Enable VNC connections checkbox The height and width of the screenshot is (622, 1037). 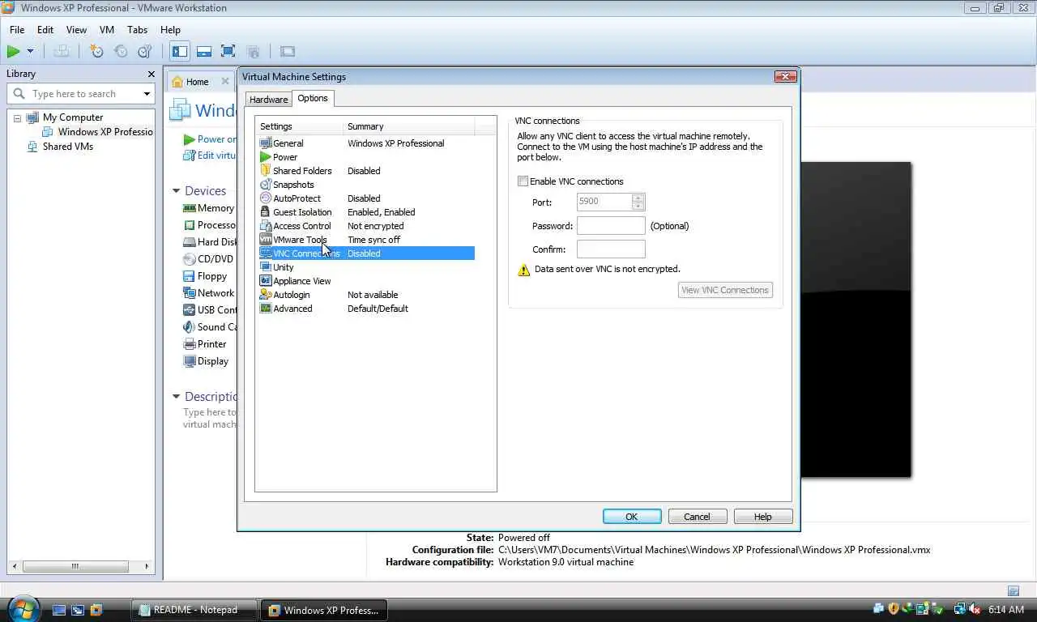(x=523, y=181)
